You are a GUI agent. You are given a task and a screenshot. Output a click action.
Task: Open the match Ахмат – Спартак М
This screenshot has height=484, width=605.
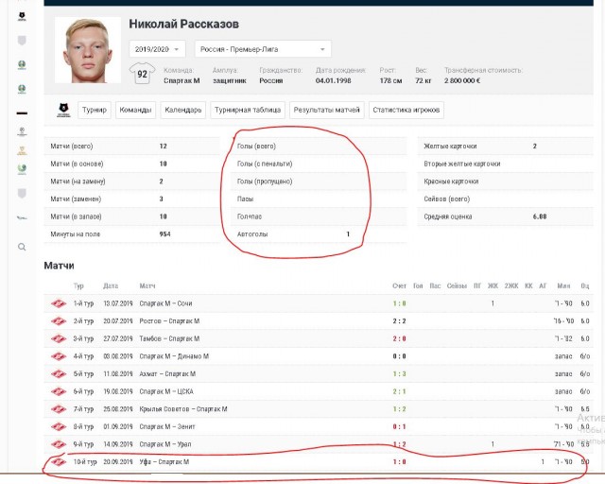[167, 374]
